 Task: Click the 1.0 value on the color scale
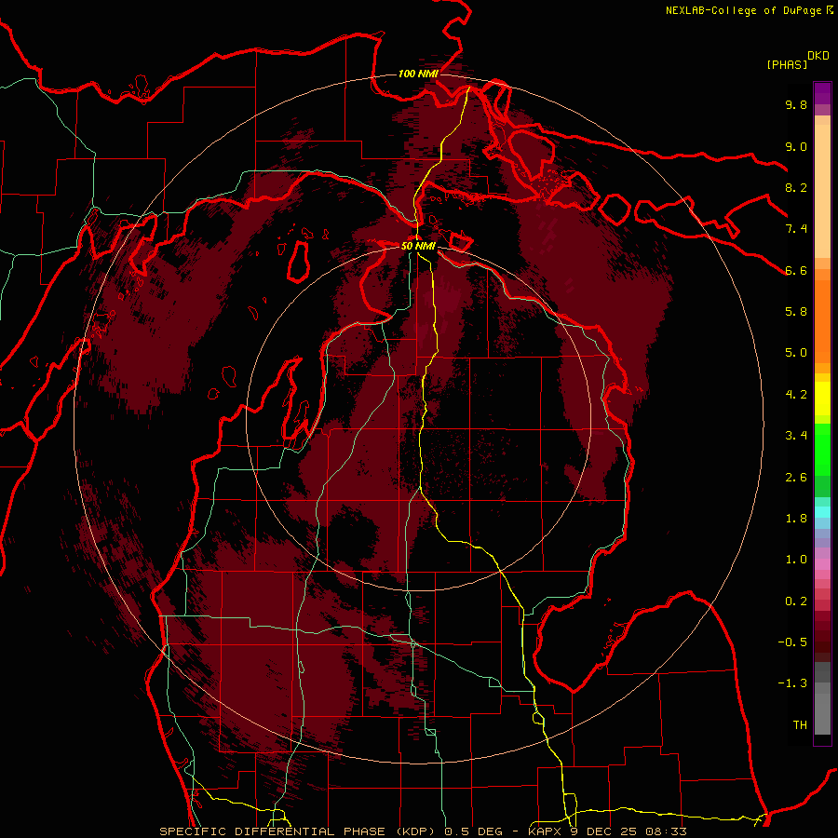pos(796,560)
